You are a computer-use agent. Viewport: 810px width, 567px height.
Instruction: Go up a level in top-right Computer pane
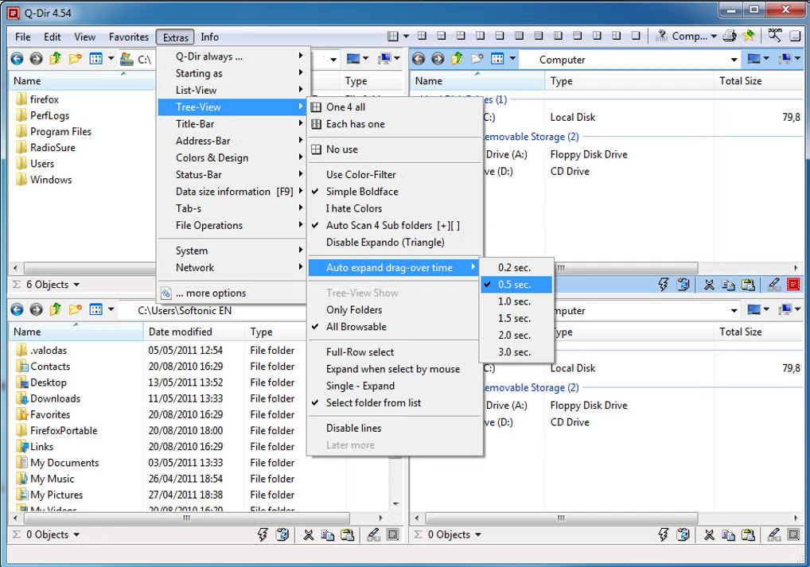458,59
